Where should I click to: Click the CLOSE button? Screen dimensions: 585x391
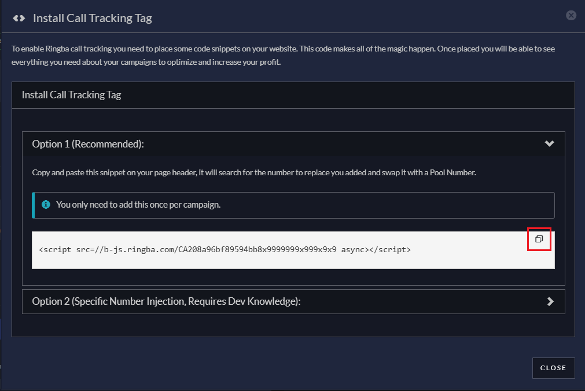click(553, 368)
